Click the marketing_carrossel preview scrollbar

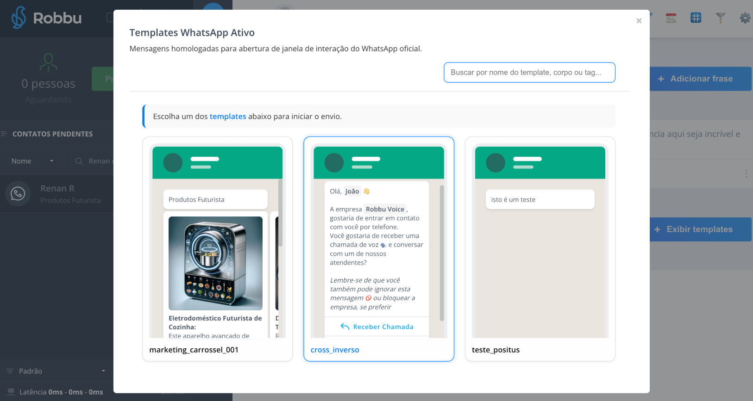(x=280, y=213)
